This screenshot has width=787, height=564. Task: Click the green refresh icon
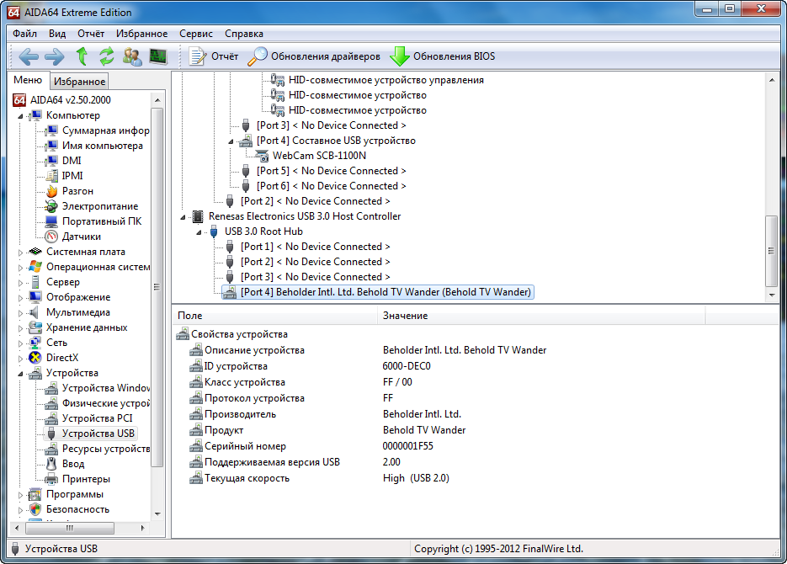pos(107,56)
